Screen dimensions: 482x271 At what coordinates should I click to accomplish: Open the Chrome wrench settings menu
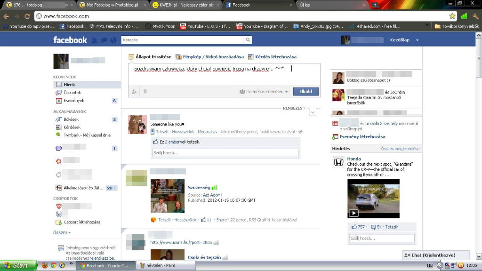click(x=475, y=16)
